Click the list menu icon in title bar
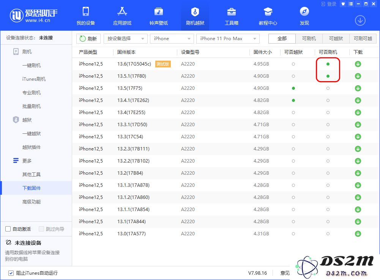380x280 pixels. 351,4
